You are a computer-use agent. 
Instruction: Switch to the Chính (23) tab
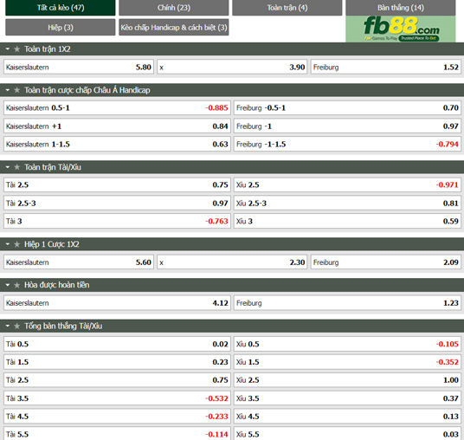[x=174, y=8]
